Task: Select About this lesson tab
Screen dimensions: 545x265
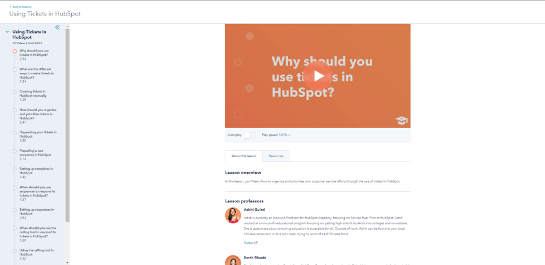Action: (244, 156)
